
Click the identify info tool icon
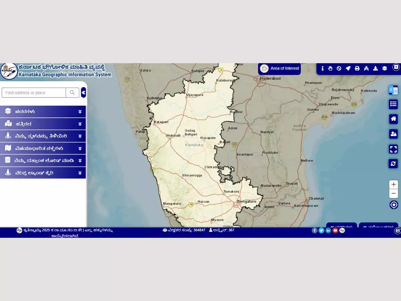pos(322,68)
